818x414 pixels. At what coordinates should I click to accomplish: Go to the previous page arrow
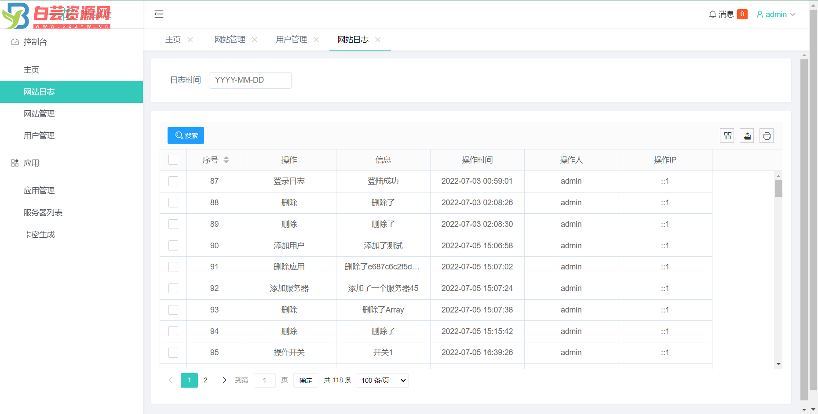[171, 380]
